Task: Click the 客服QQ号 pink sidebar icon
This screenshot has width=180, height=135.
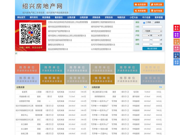Action: coord(176,48)
